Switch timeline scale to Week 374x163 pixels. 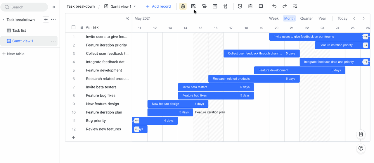click(273, 18)
